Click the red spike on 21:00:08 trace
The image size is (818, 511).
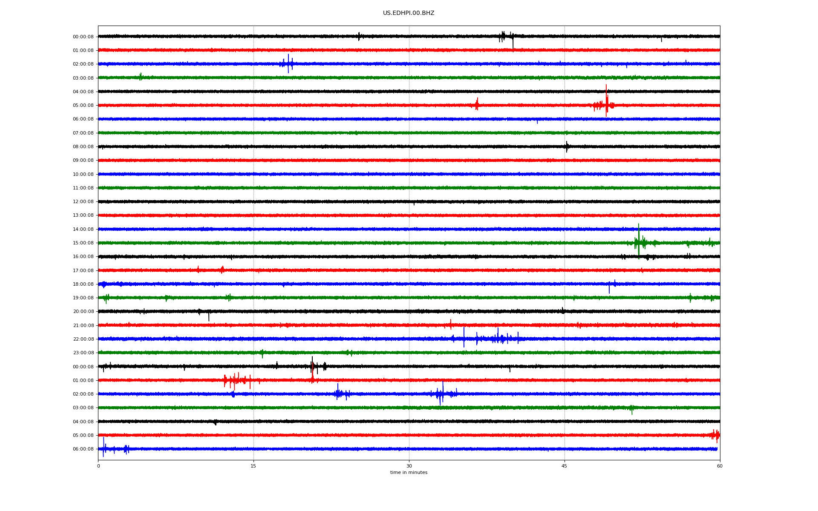[x=450, y=324]
